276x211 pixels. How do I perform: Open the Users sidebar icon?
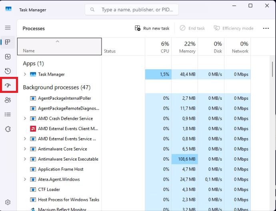coord(8,100)
